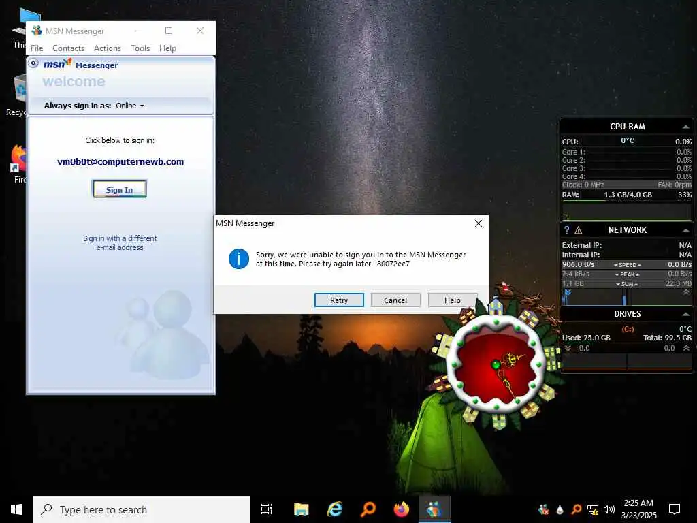Click the SUM label in NETWORK gadget
Image resolution: width=697 pixels, height=523 pixels.
pos(628,284)
